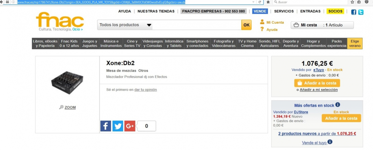373x150 pixels.
Task: Open FNACPRO EMPRESAS menu item
Action: pyautogui.click(x=214, y=11)
